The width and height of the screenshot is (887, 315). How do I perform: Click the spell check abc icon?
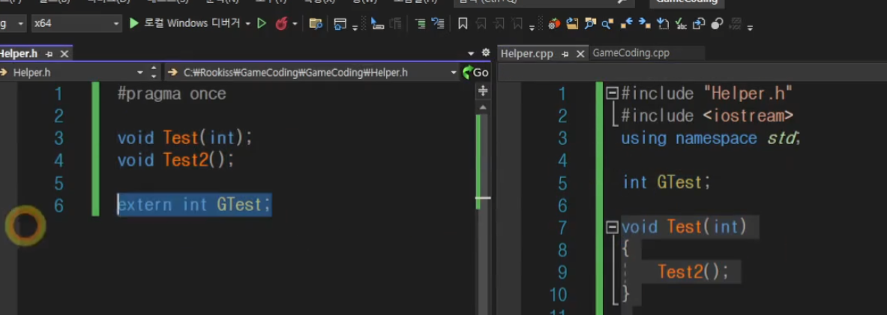[x=681, y=24]
